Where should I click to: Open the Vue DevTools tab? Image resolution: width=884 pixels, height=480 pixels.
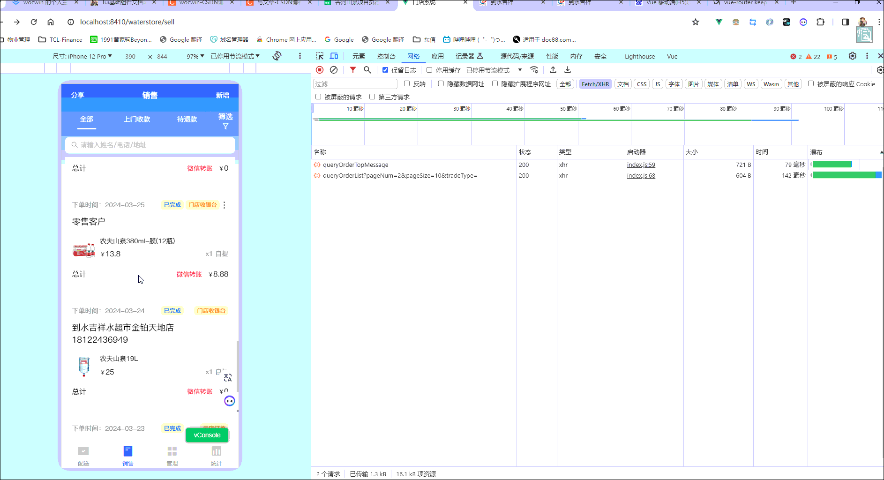tap(672, 56)
